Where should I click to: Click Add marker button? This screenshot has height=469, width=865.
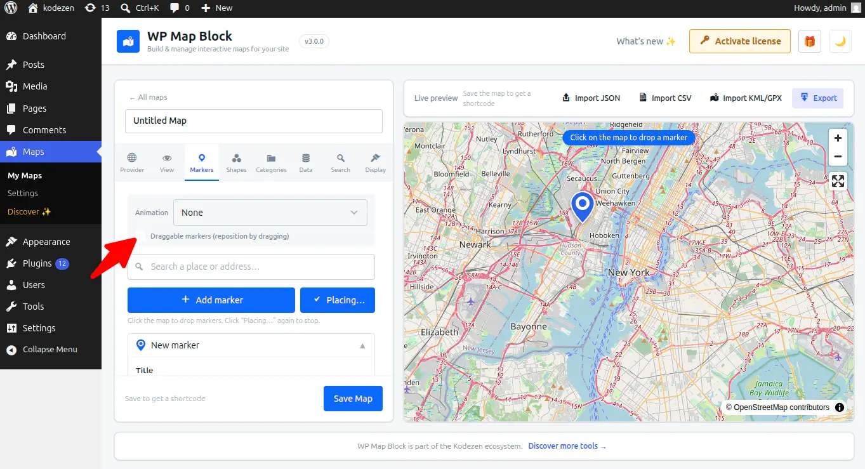[211, 300]
